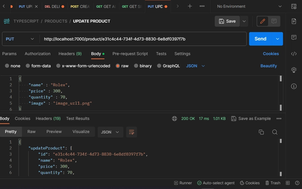
Task: Expand the Save options arrow
Action: (x=244, y=21)
